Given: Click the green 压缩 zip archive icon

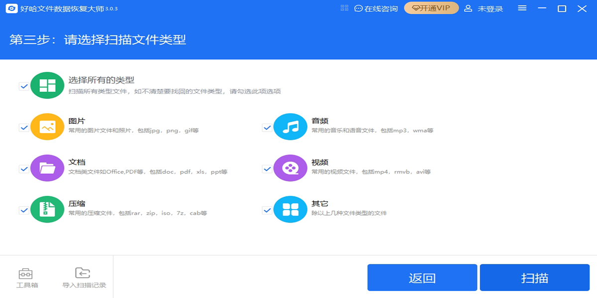Looking at the screenshot, I should 47,210.
